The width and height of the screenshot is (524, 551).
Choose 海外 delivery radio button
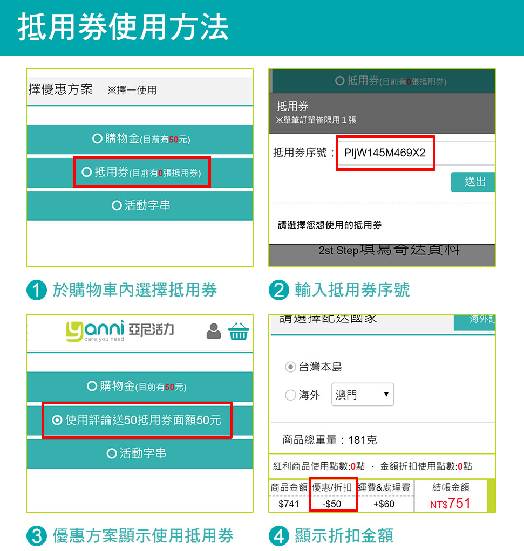(x=290, y=395)
